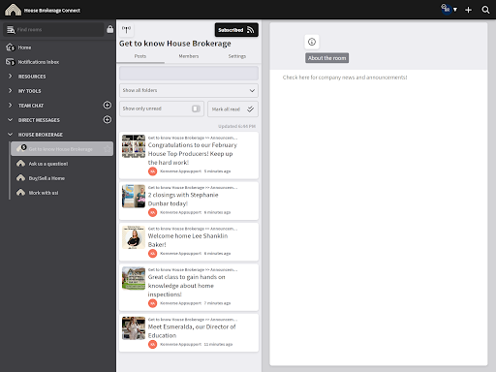Start a new direct message with plus icon
This screenshot has height=372, width=496.
point(108,119)
